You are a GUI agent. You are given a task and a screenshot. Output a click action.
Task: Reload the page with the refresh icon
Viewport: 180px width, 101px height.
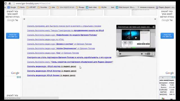coord(5,3)
